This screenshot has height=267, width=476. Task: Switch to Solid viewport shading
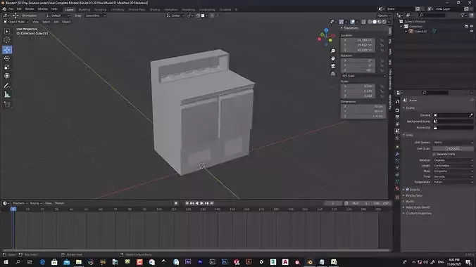point(375,22)
